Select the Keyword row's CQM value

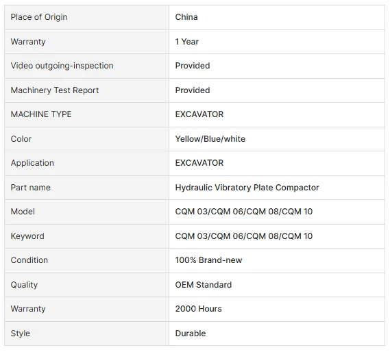pyautogui.click(x=244, y=236)
